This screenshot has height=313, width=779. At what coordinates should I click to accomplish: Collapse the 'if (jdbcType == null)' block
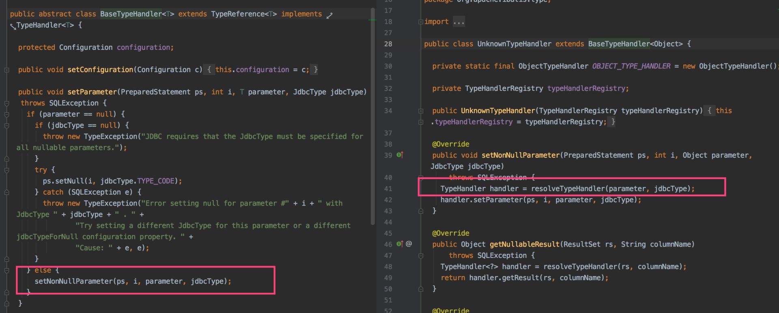6,126
